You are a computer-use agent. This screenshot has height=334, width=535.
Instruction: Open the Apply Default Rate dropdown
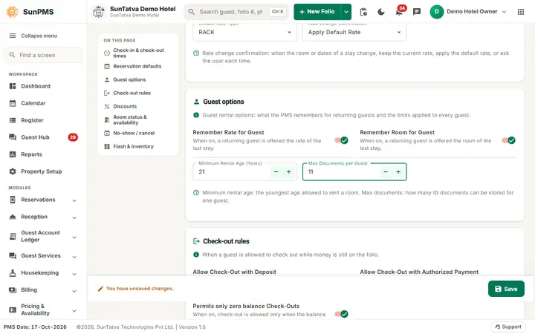coord(354,33)
